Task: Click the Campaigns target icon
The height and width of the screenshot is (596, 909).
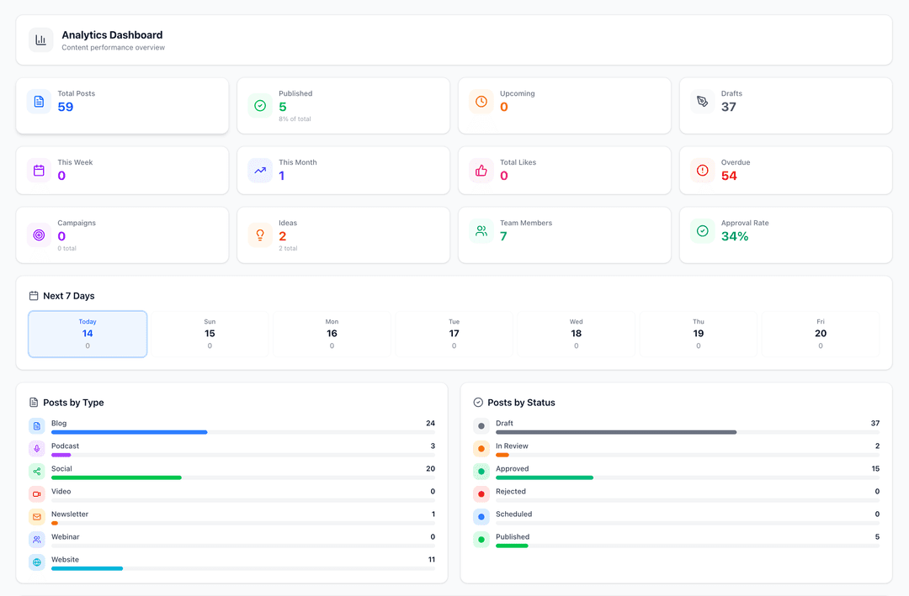Action: click(x=38, y=235)
